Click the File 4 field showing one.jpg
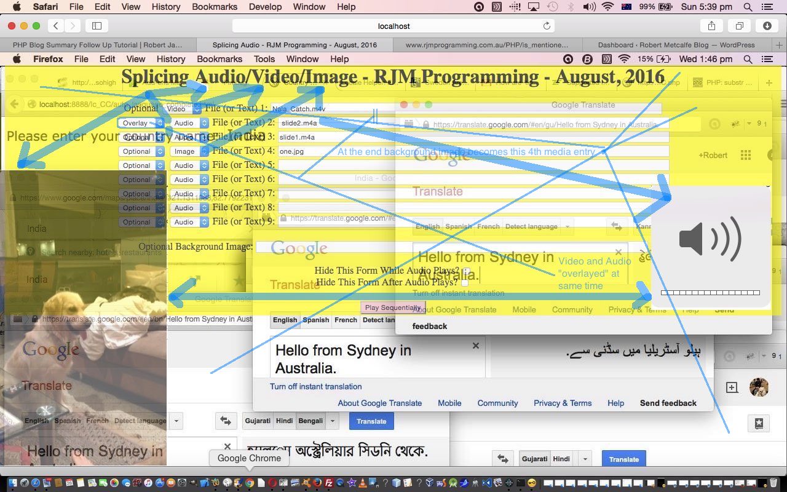 point(473,151)
